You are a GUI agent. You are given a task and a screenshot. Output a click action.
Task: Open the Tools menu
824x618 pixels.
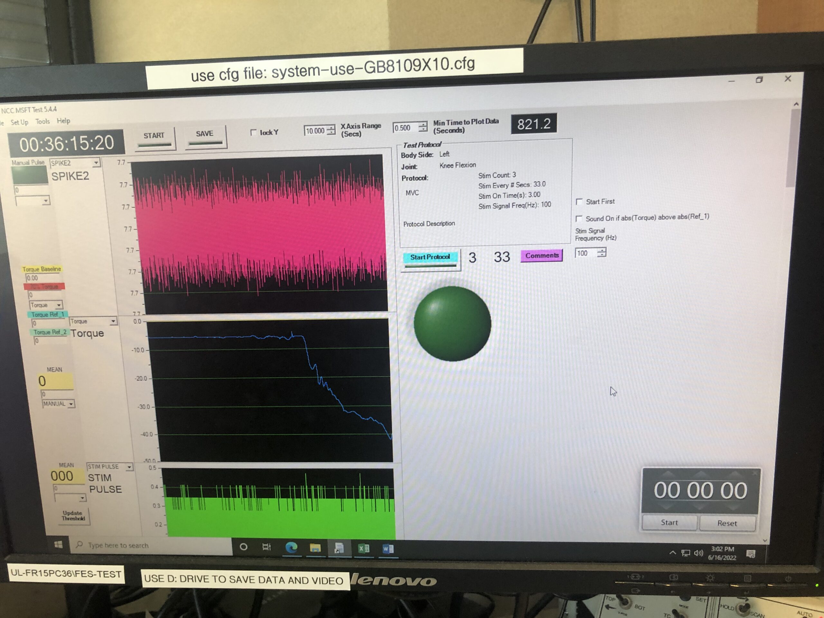click(x=42, y=121)
